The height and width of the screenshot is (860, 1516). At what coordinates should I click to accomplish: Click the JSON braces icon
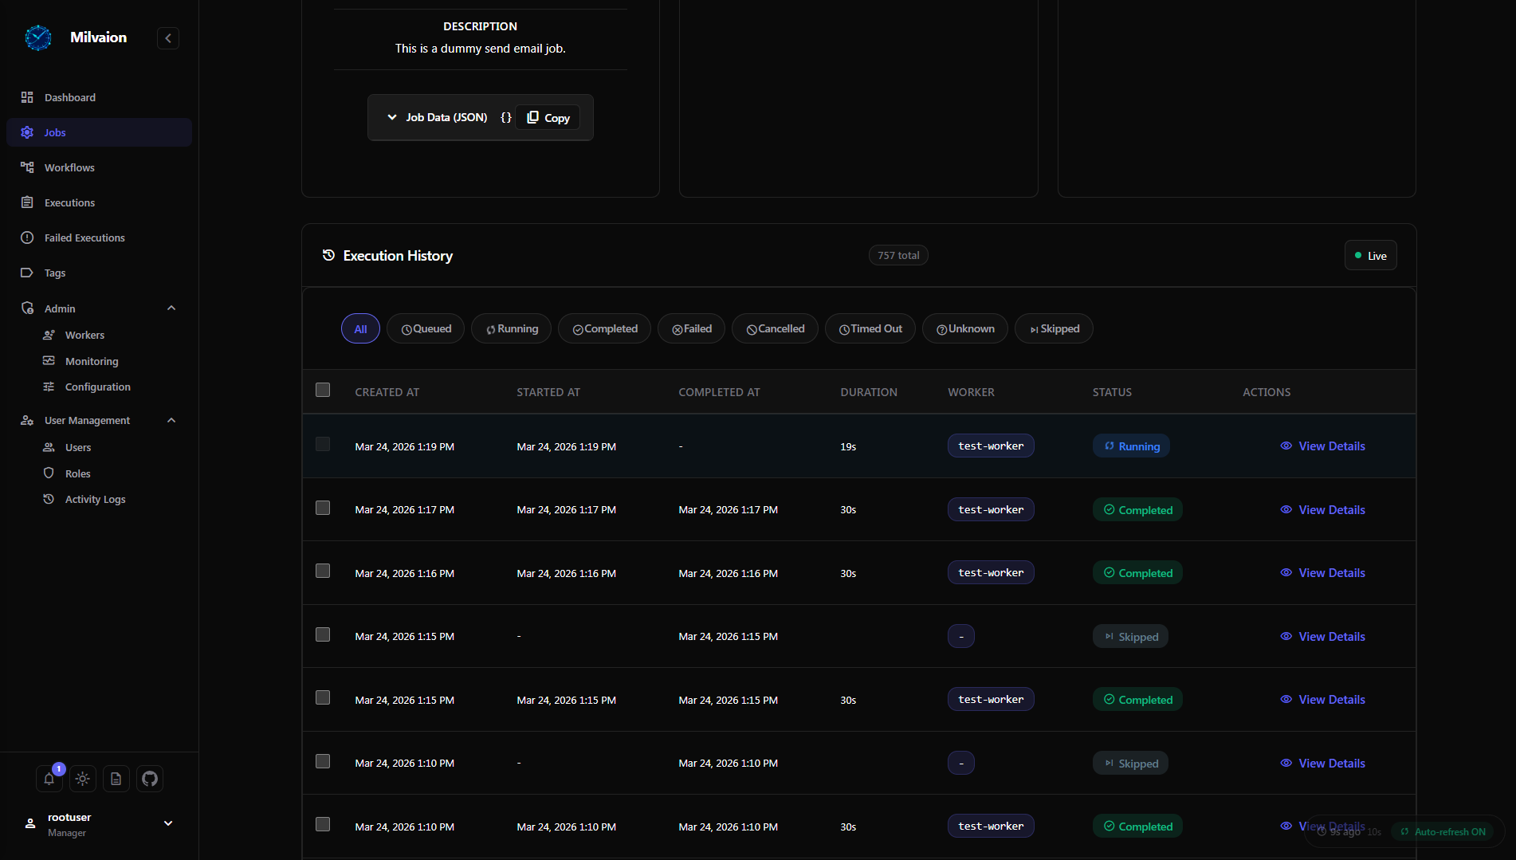pos(505,117)
